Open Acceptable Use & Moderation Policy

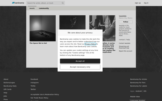click(45, 95)
